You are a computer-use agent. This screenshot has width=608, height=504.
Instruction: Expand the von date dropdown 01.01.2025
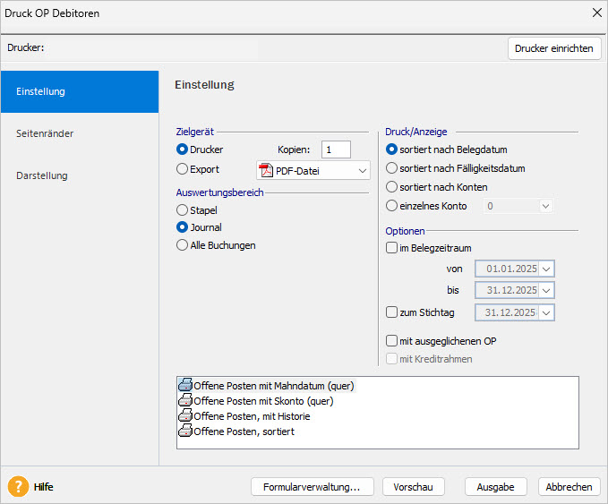(547, 268)
